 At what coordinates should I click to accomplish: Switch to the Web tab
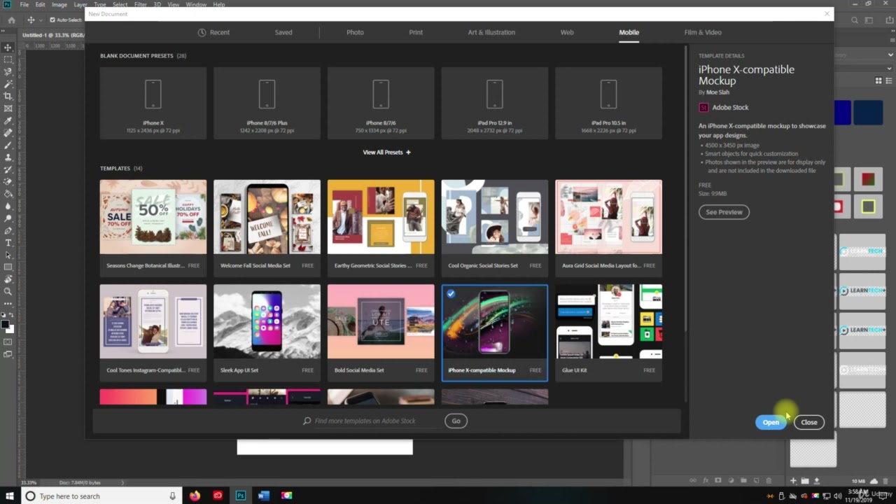[x=567, y=32]
